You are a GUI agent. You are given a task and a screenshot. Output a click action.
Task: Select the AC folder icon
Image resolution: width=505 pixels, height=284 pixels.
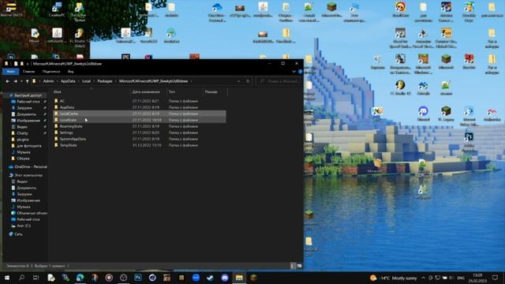56,101
